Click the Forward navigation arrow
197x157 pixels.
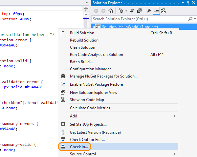[103, 11]
